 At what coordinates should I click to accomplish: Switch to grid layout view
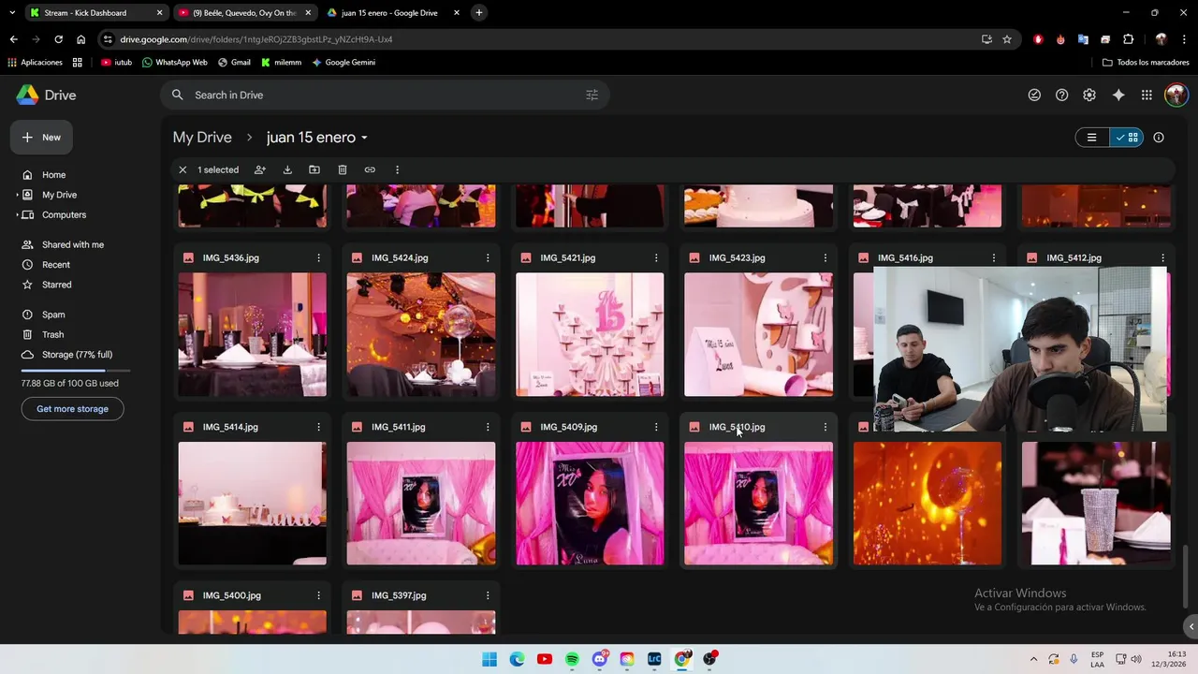click(1126, 138)
